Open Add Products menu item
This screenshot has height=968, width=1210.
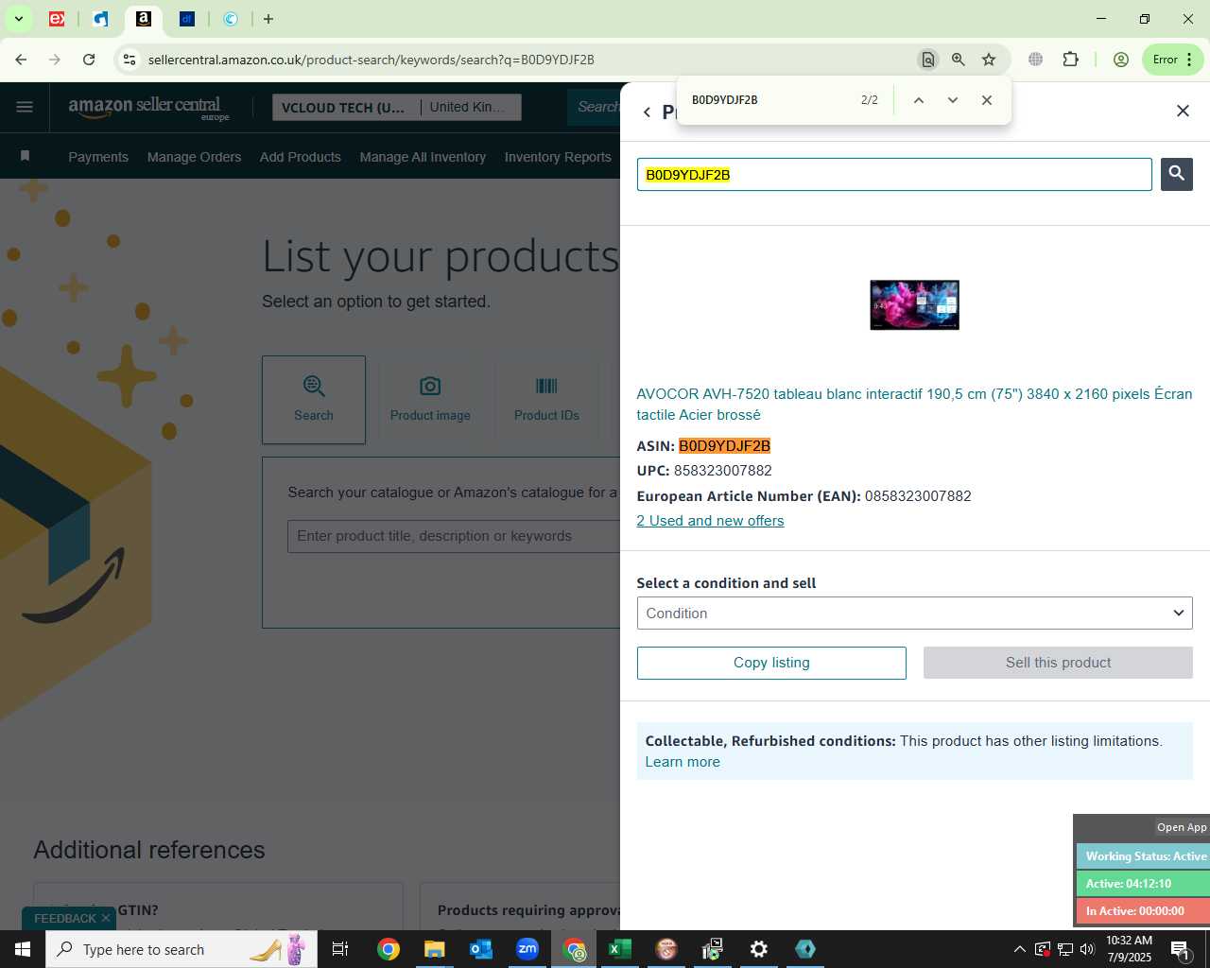click(301, 157)
